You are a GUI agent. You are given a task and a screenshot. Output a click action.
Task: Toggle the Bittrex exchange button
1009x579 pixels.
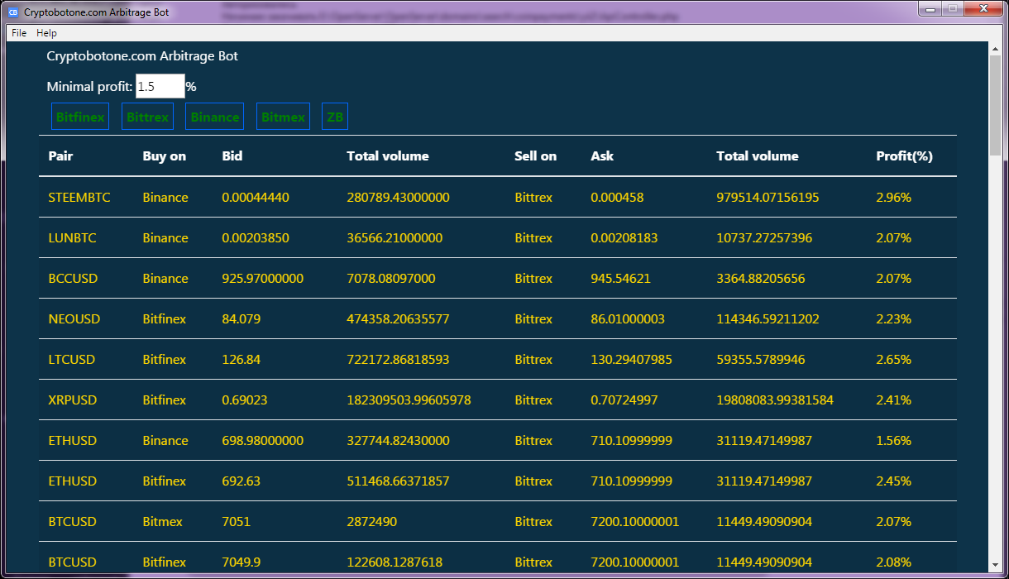[147, 117]
